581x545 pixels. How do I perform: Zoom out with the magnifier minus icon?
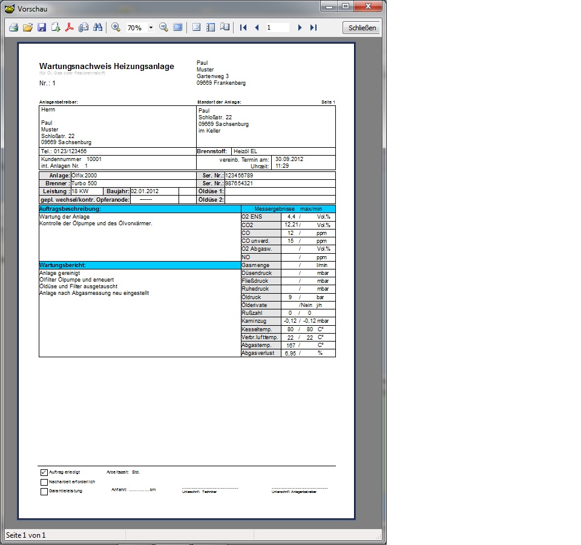[163, 27]
